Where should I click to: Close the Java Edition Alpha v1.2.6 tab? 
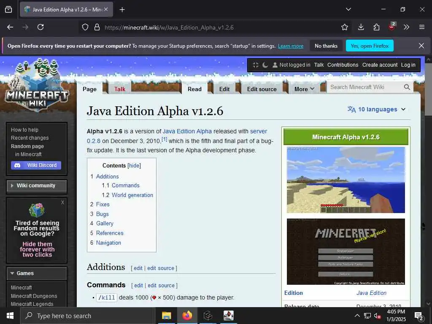click(x=106, y=9)
